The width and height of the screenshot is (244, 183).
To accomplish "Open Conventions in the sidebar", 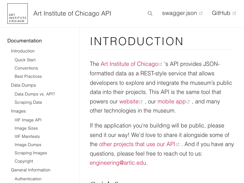I will pyautogui.click(x=26, y=68).
